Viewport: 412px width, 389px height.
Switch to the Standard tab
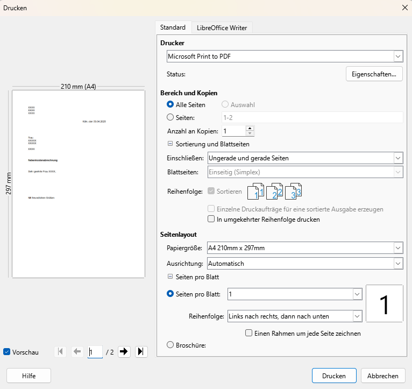(173, 27)
